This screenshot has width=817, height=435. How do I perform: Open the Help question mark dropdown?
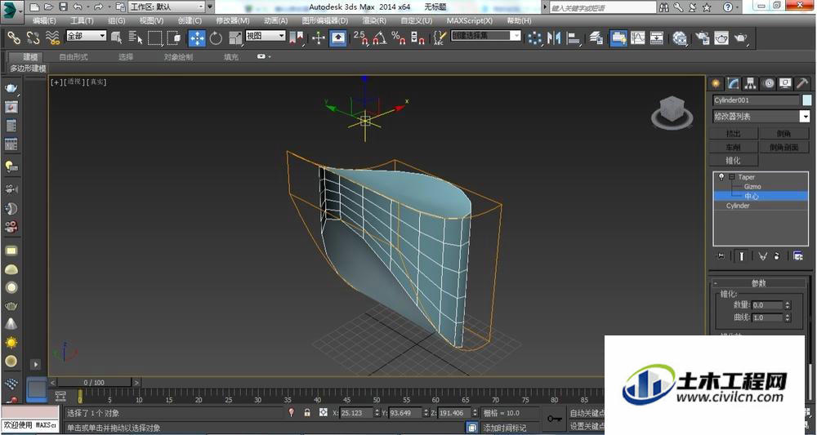click(730, 7)
